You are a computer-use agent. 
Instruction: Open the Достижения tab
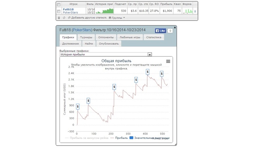point(70,44)
